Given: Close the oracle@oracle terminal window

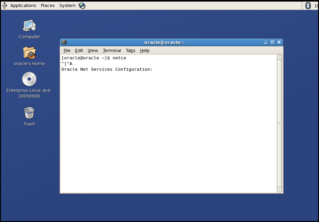Looking at the screenshot, I should click(x=279, y=42).
